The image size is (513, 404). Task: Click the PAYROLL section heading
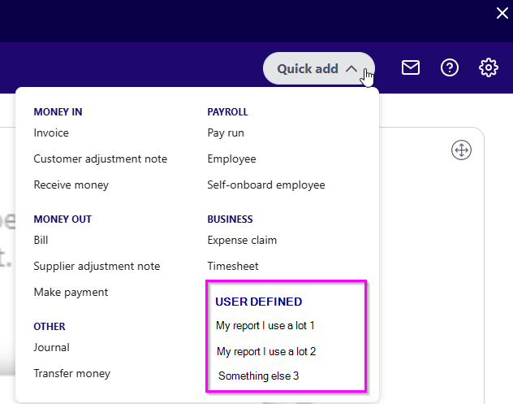pyautogui.click(x=228, y=112)
